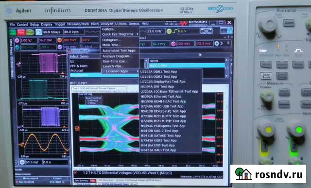Click the demo list scrollbar down arrow
The width and height of the screenshot is (311, 188).
(x=226, y=76)
